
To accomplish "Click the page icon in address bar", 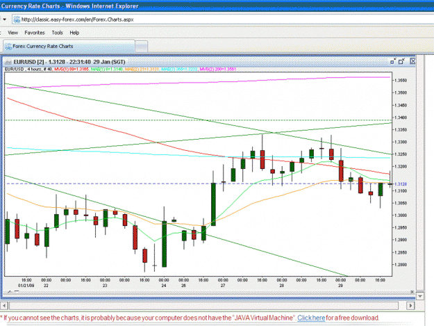I will coord(17,19).
